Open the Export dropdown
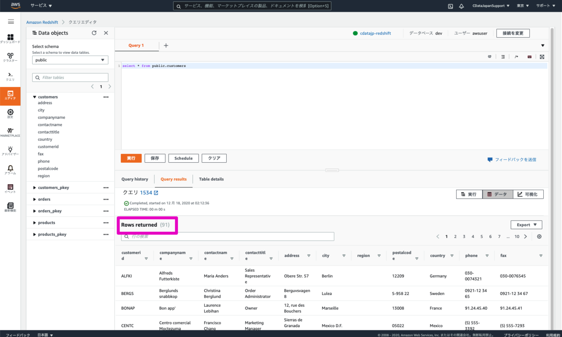The image size is (562, 337). (x=526, y=225)
